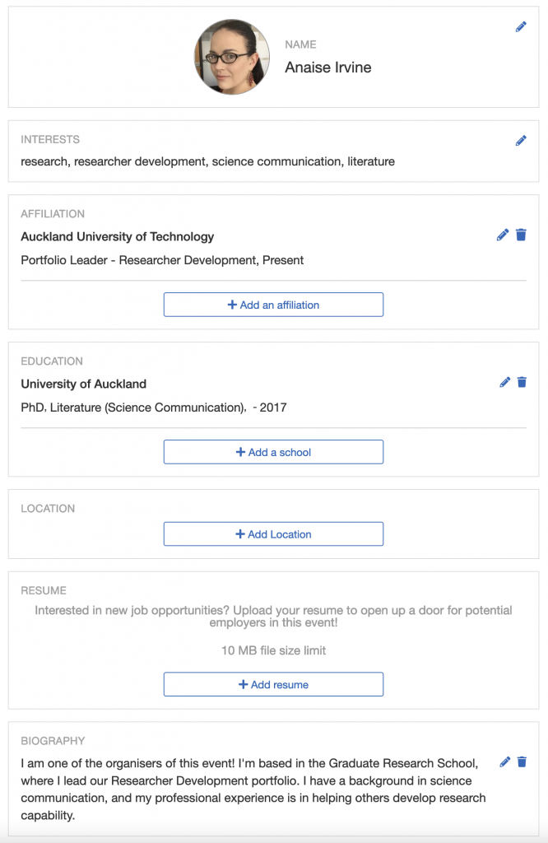Select Portfolio Leader position text
Image resolution: width=548 pixels, height=843 pixels.
162,260
